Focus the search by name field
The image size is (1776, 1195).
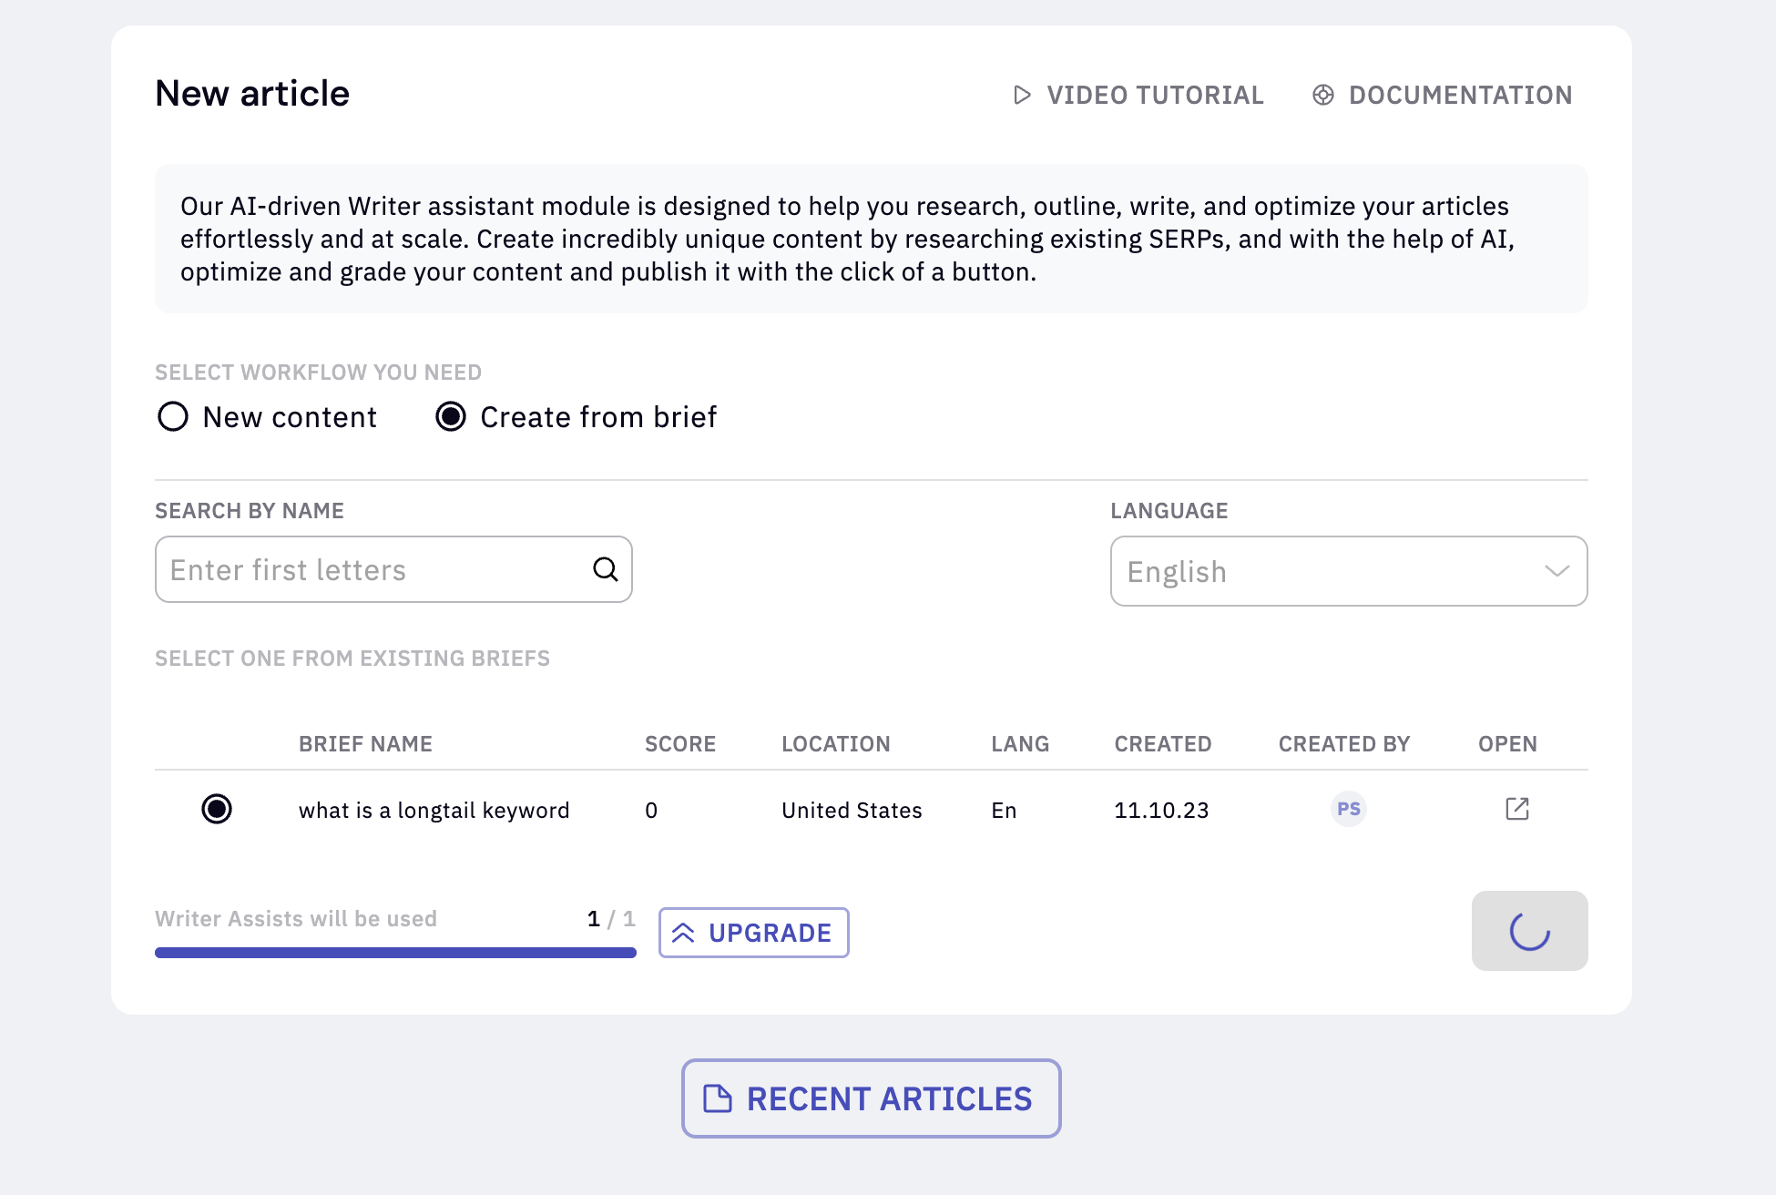pos(393,569)
